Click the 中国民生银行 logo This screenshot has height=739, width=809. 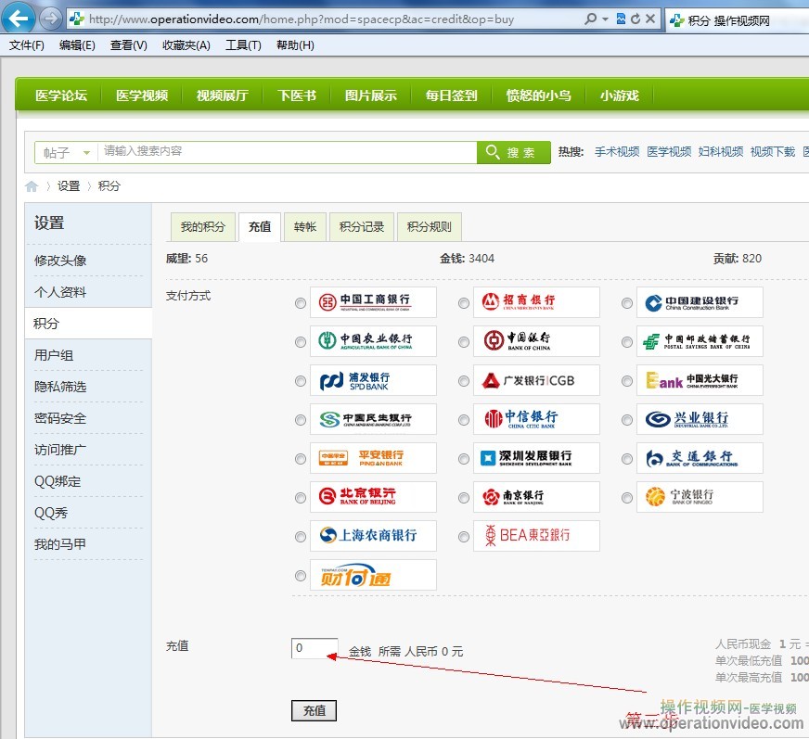[x=373, y=419]
